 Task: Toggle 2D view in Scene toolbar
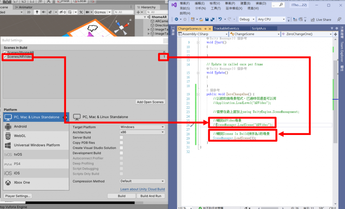[x=29, y=12]
